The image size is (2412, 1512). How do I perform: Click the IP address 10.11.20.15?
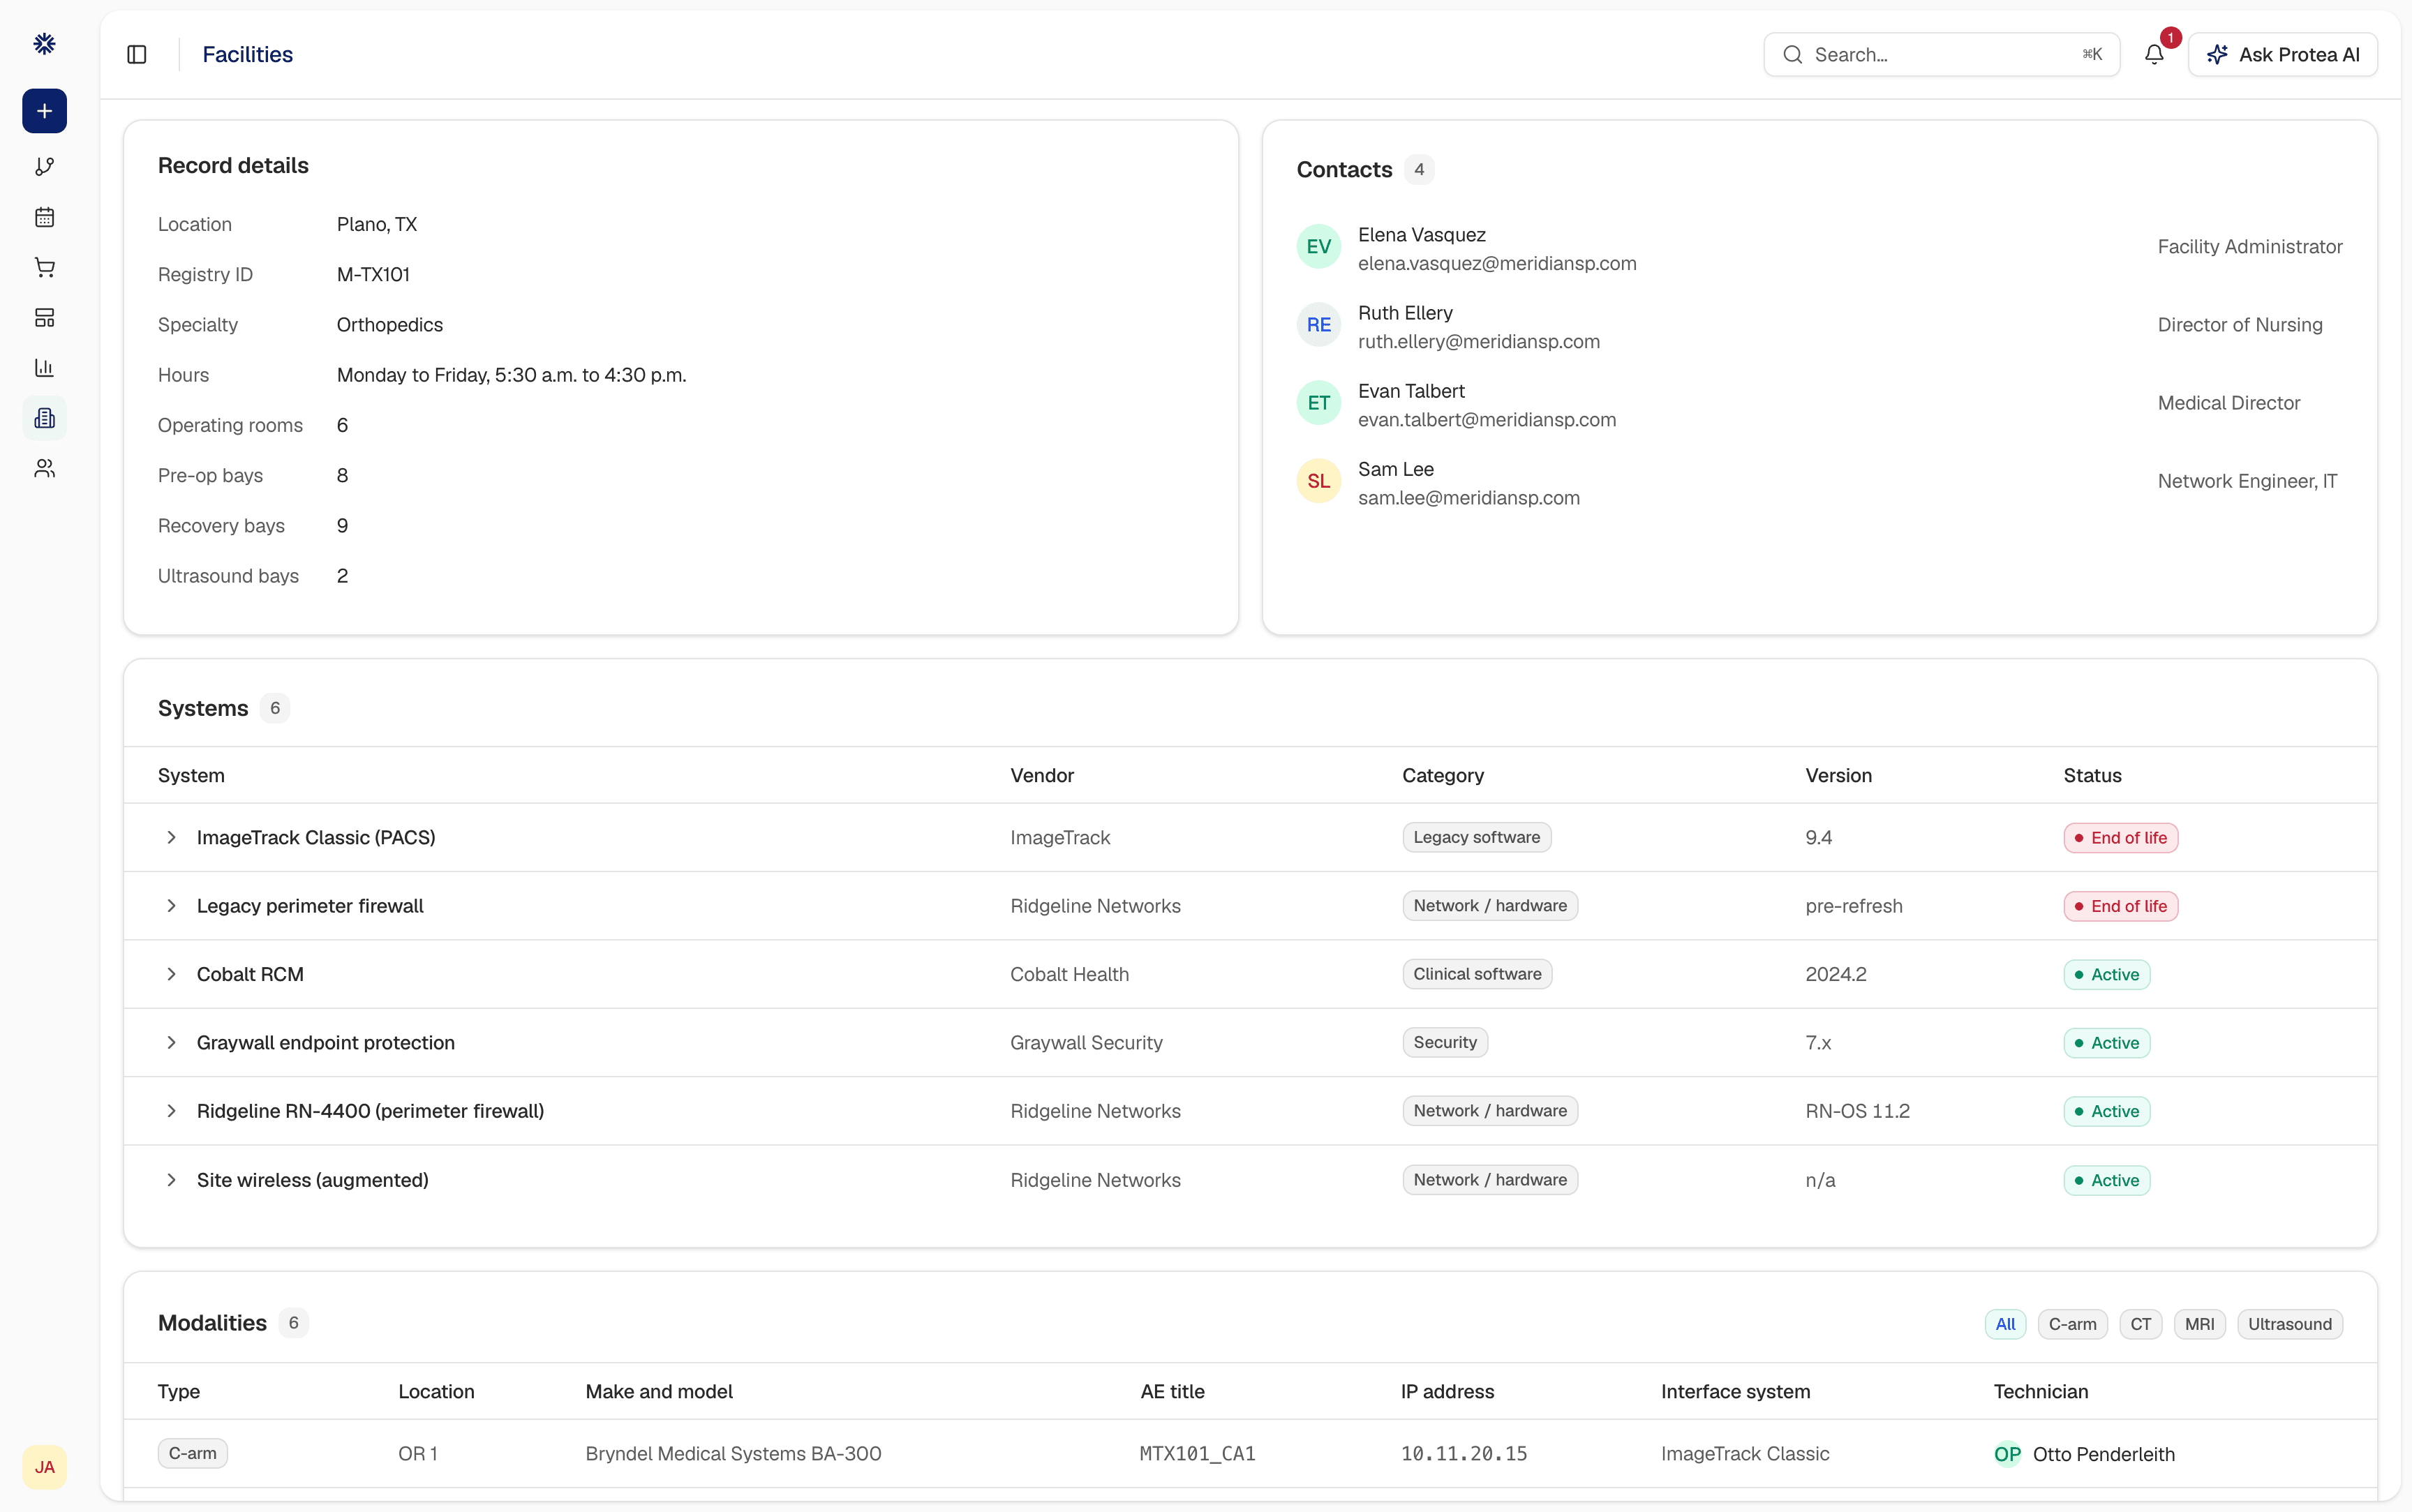point(1463,1454)
